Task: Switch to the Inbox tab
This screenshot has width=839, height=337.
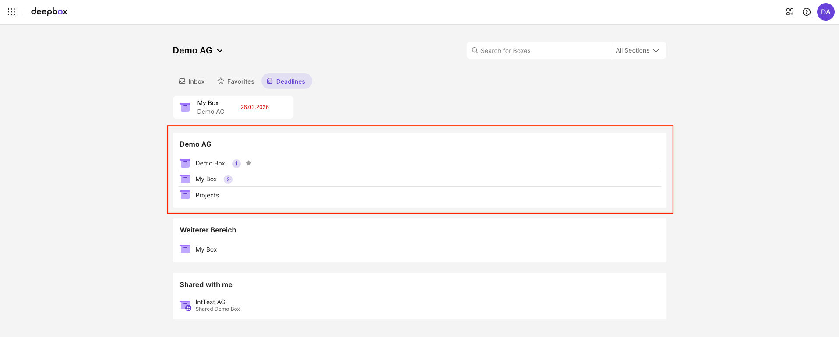Action: 192,81
